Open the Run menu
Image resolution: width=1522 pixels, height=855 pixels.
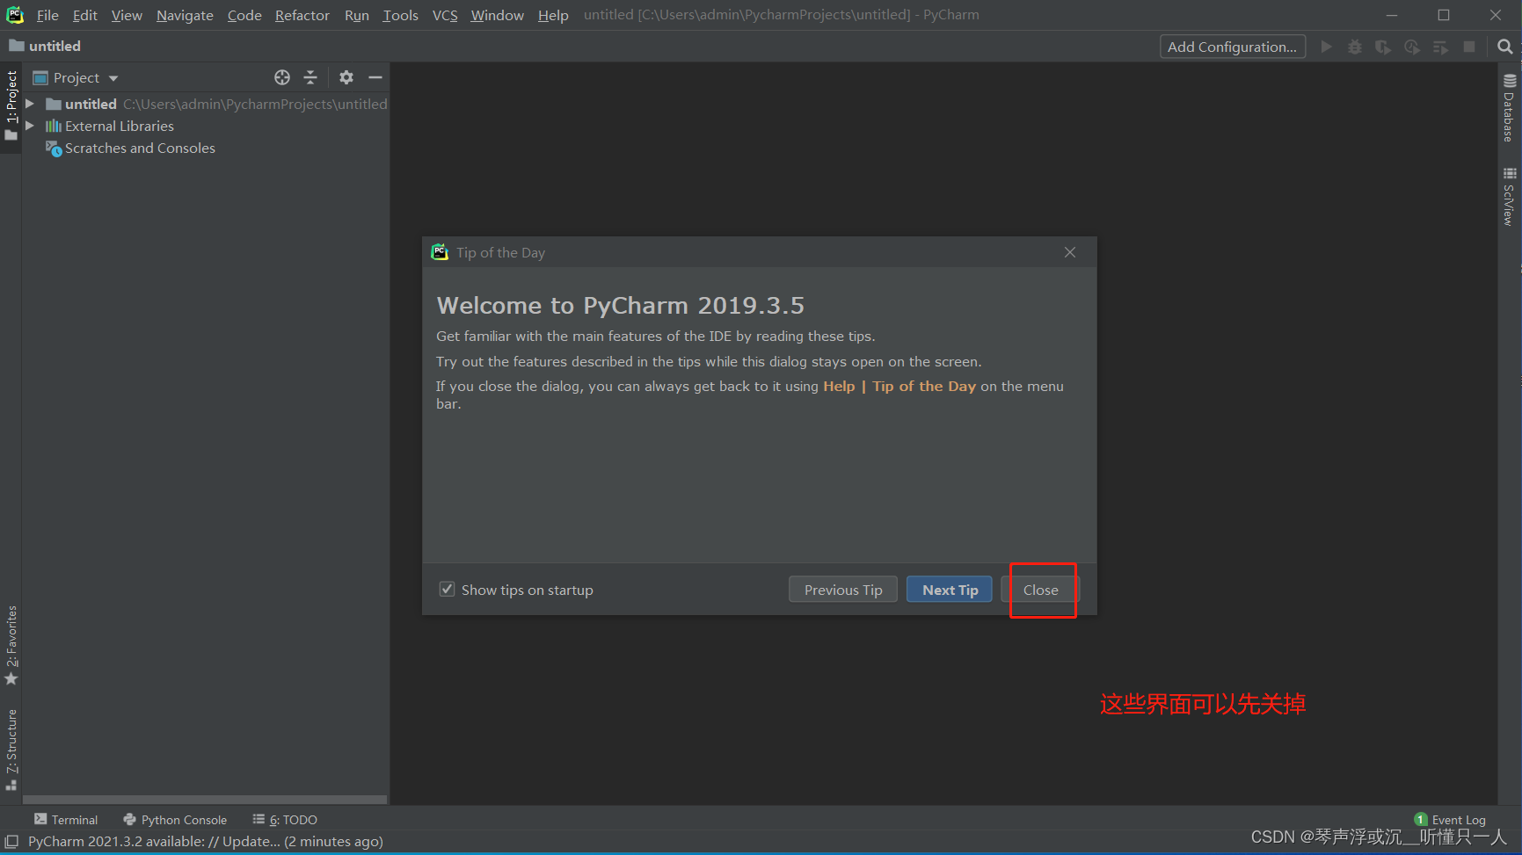tap(357, 15)
